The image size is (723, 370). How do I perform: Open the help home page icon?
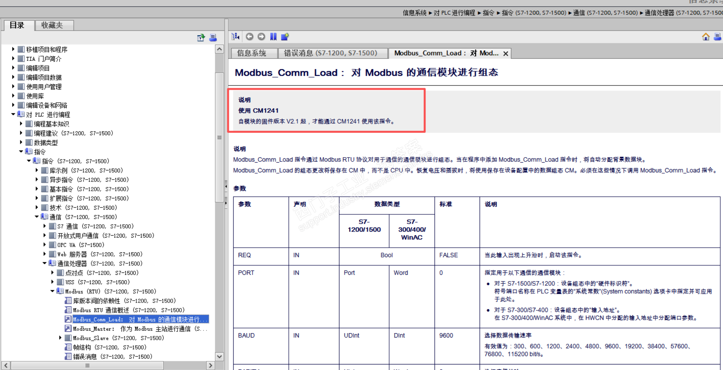706,36
